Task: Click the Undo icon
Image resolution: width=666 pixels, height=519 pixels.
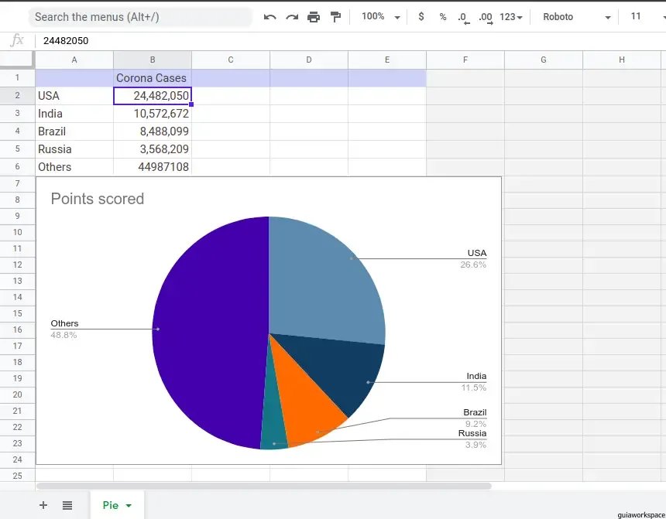Action: [269, 17]
